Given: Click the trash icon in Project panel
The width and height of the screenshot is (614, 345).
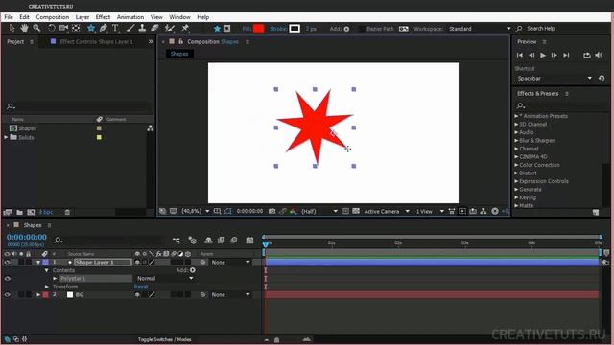Looking at the screenshot, I should [67, 212].
